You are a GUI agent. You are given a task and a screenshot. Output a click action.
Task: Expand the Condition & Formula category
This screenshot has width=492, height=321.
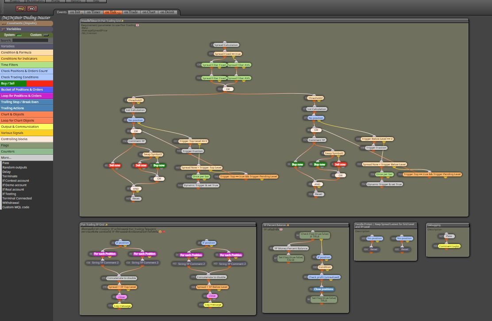27,52
